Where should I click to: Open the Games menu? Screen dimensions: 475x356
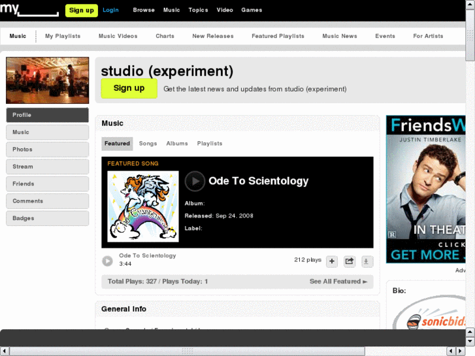pos(252,10)
